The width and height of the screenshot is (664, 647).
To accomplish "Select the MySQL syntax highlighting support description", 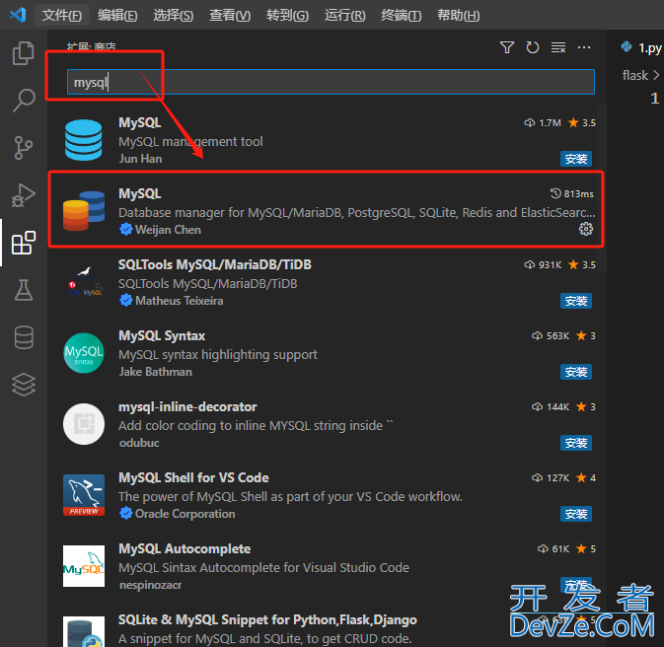I will click(218, 354).
